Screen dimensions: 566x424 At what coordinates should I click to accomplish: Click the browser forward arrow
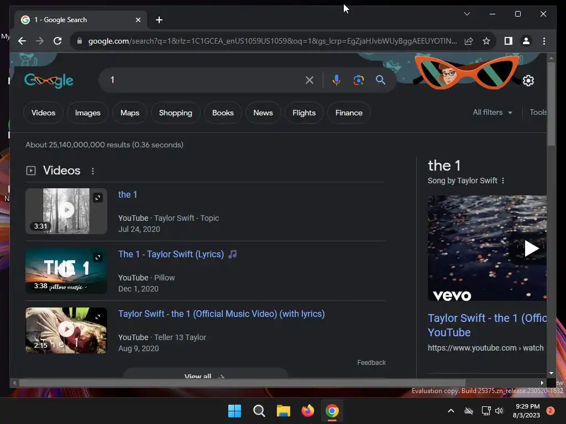(x=40, y=41)
